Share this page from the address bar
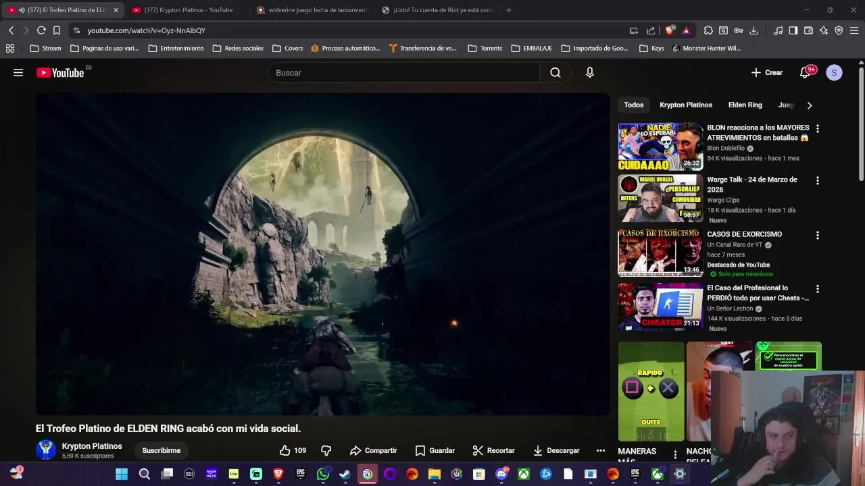This screenshot has height=486, width=865. 651,30
